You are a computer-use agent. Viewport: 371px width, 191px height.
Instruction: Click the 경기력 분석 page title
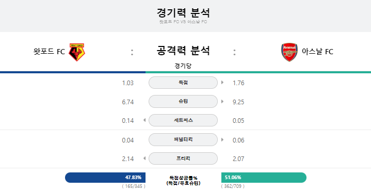pos(183,13)
